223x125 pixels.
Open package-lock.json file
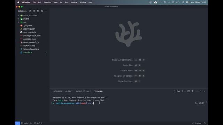click(32, 36)
